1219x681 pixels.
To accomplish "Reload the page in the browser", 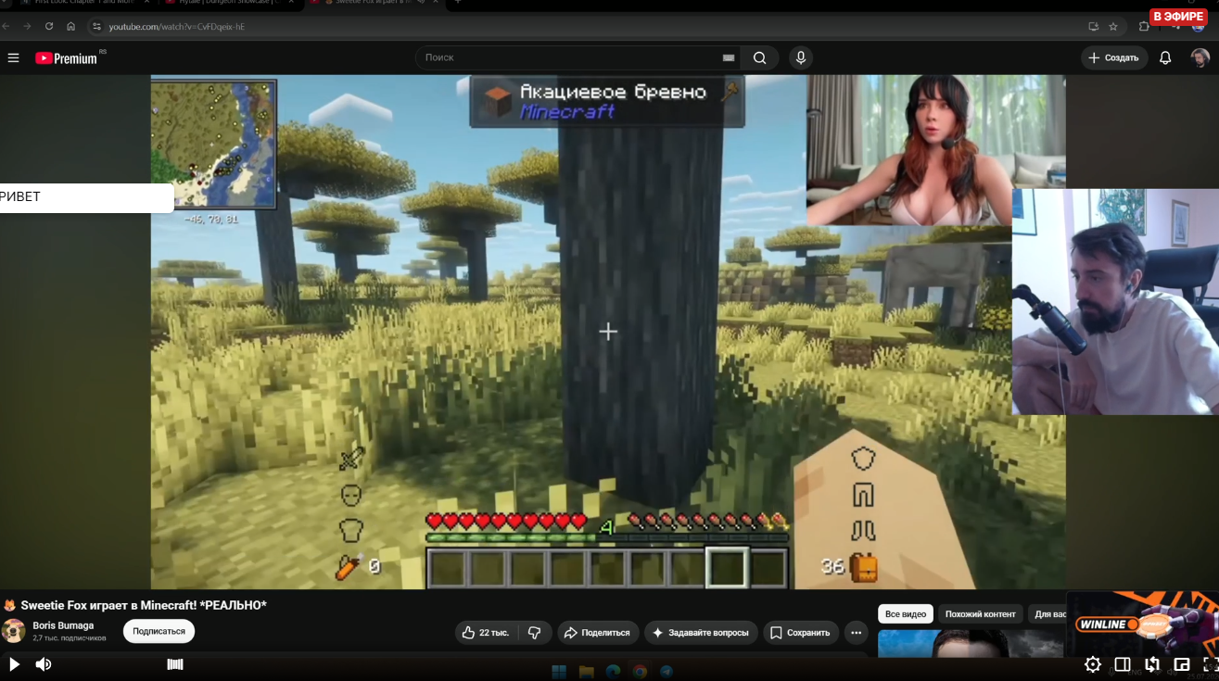I will coord(49,26).
